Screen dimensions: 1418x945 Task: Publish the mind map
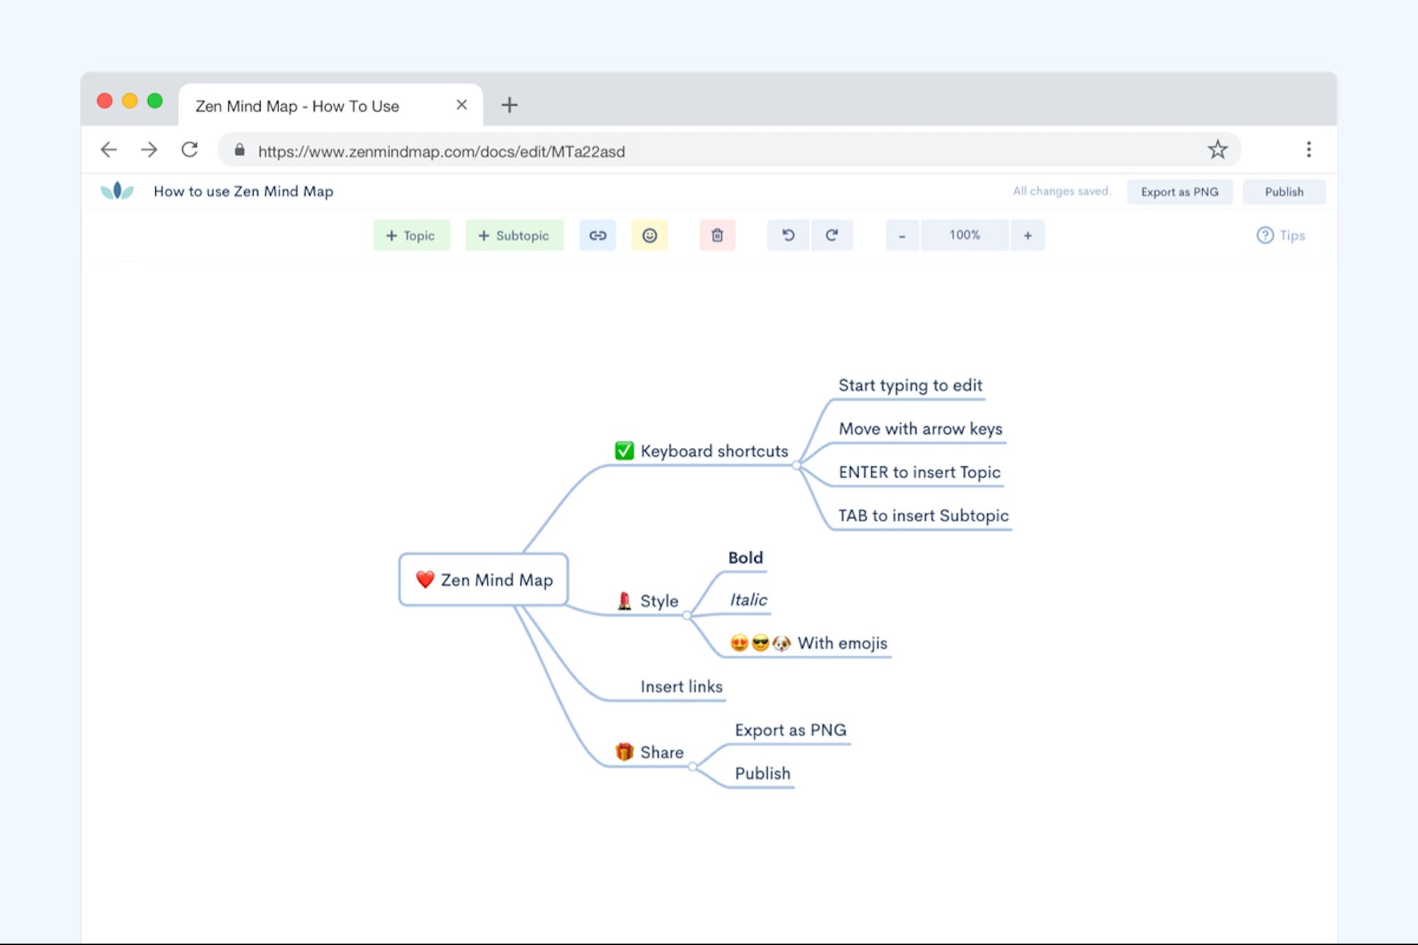pyautogui.click(x=1283, y=191)
